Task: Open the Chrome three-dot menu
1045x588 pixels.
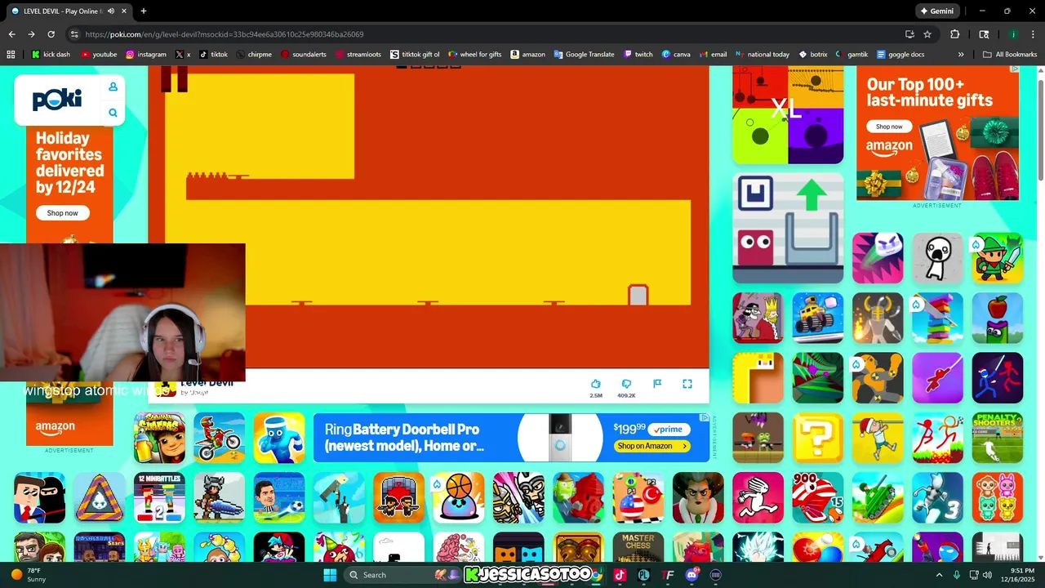Action: 1032,34
